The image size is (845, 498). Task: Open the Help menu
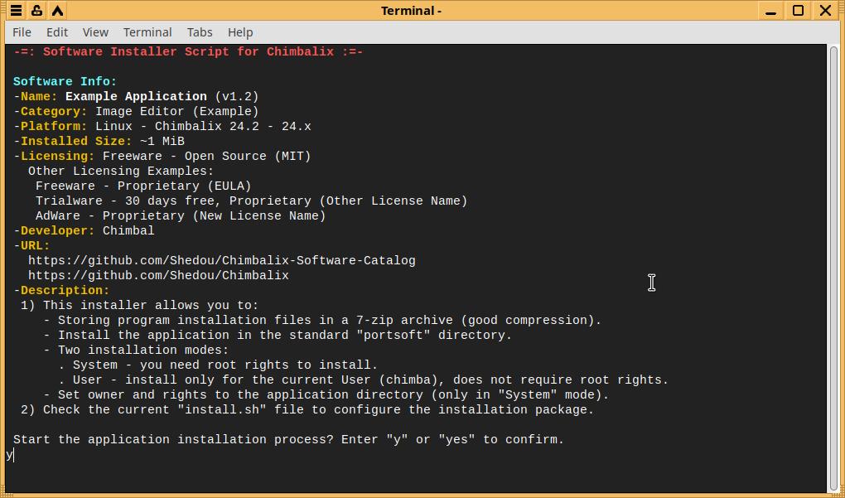pyautogui.click(x=240, y=32)
